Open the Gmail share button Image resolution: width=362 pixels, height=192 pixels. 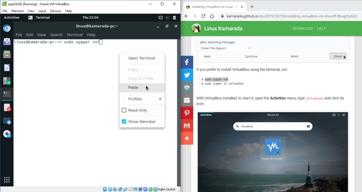pyautogui.click(x=187, y=125)
